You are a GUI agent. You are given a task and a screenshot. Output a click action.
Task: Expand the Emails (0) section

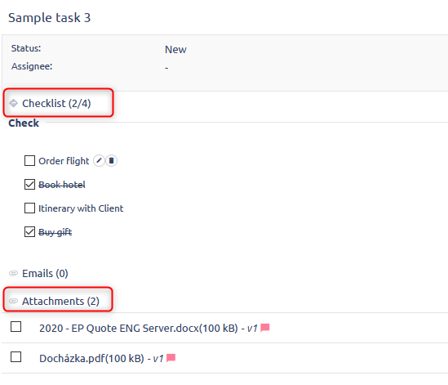point(45,273)
